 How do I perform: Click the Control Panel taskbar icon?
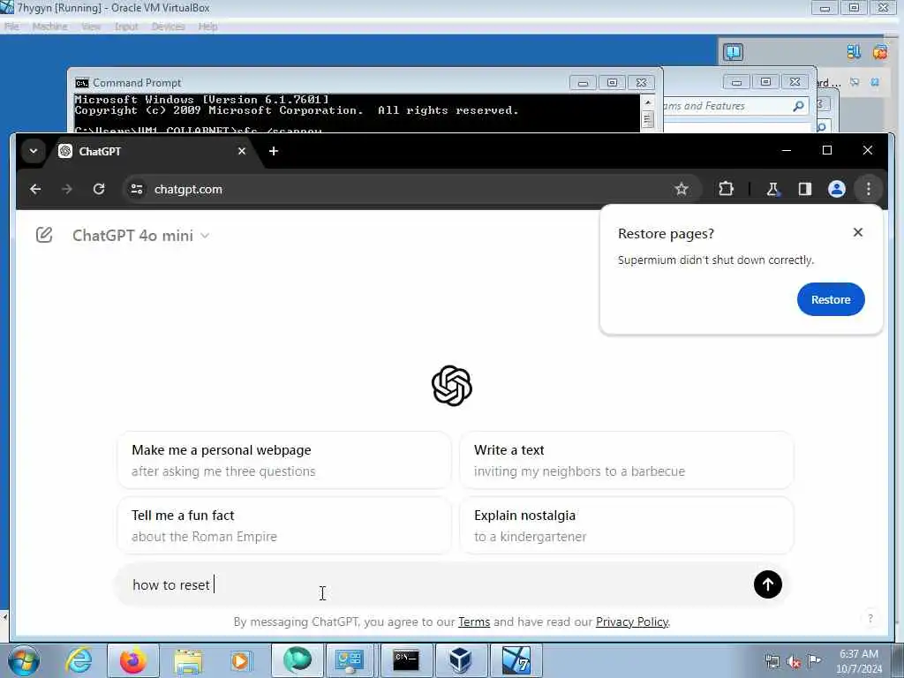tap(350, 660)
